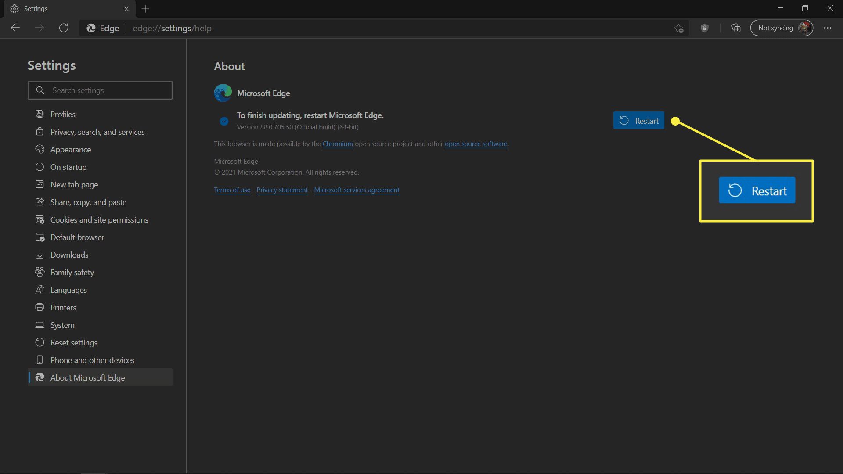
Task: Click the Cookies and site permissions icon
Action: [x=40, y=219]
